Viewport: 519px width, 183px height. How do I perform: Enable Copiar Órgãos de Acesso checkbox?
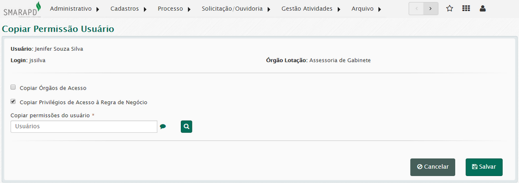click(x=13, y=87)
